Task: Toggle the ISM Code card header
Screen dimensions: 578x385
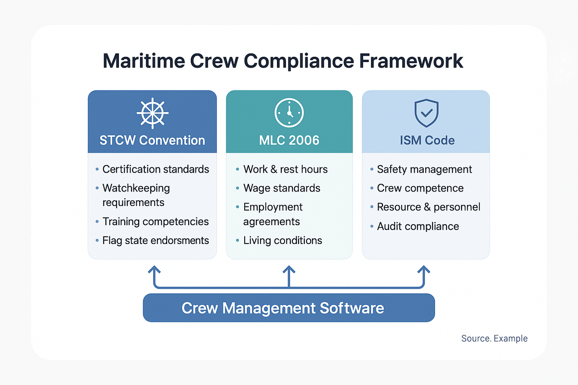Action: [426, 141]
